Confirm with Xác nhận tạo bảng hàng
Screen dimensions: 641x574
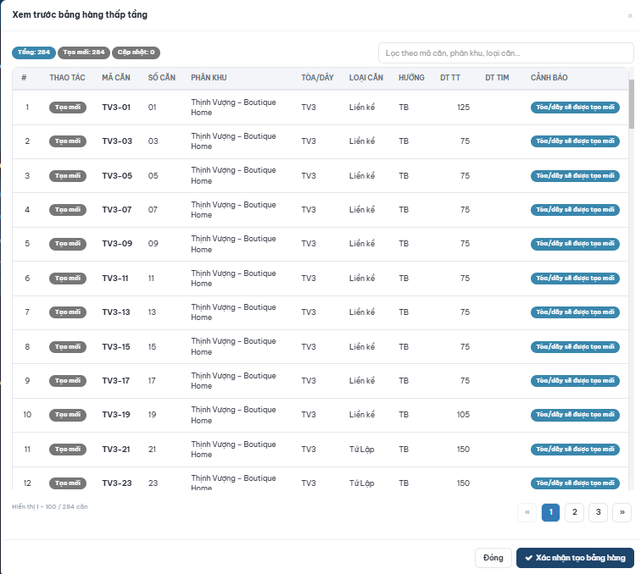point(575,558)
